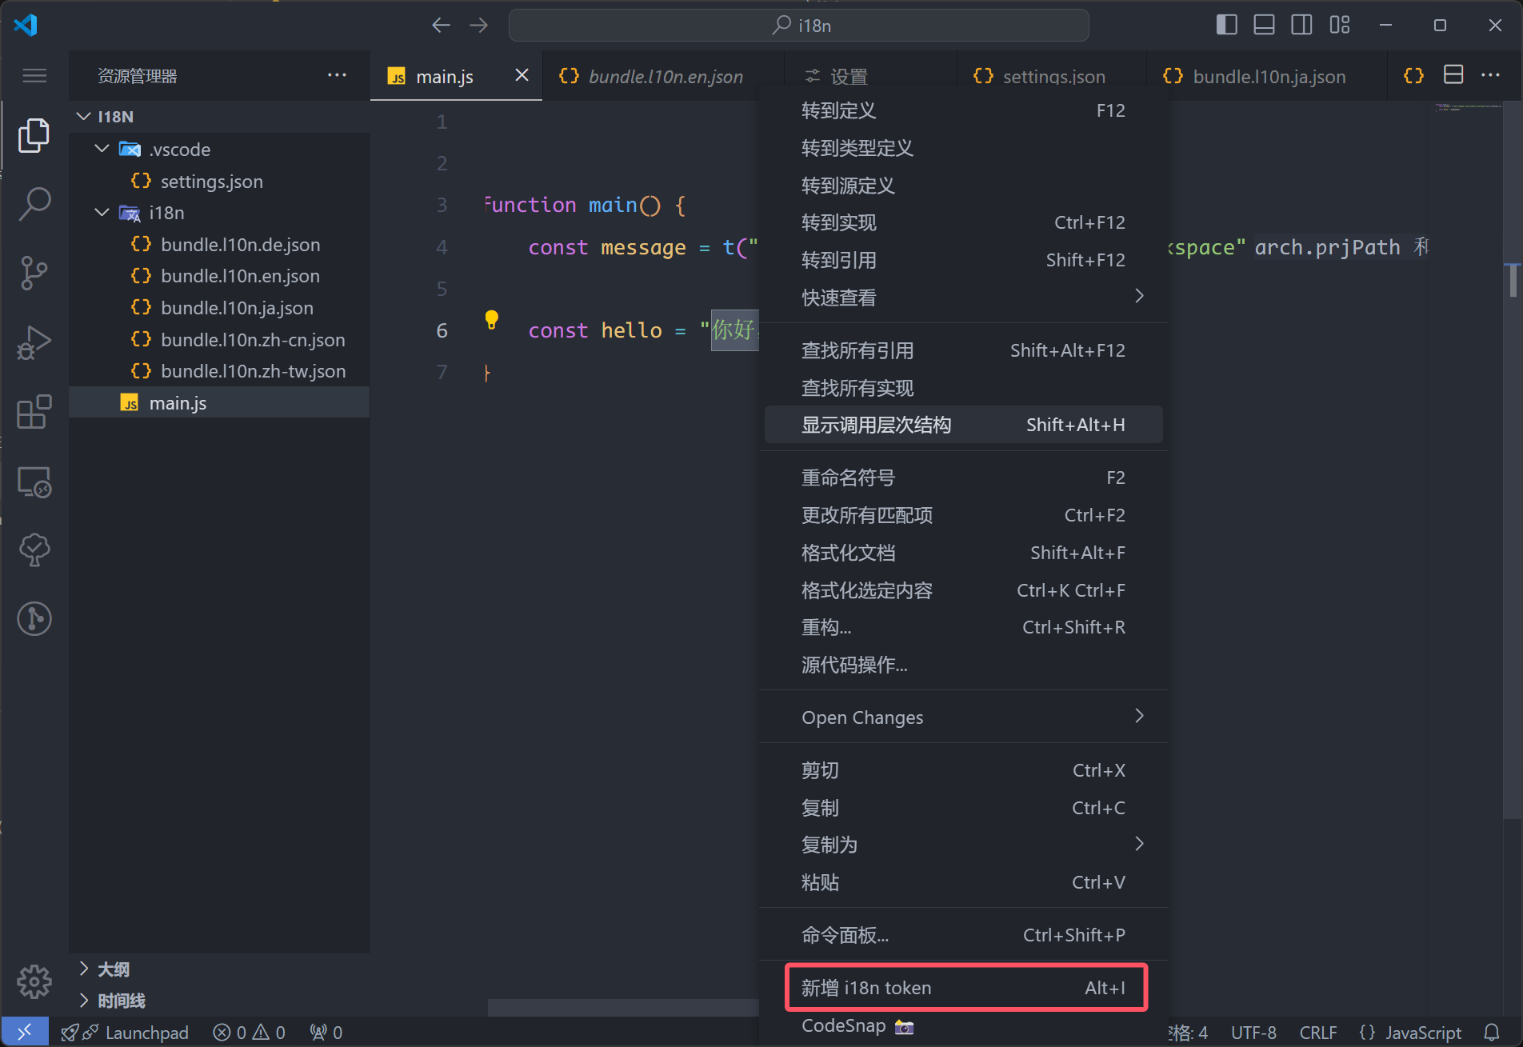Click errors and warnings status indicator
Viewport: 1523px width, 1047px height.
pos(249,1032)
